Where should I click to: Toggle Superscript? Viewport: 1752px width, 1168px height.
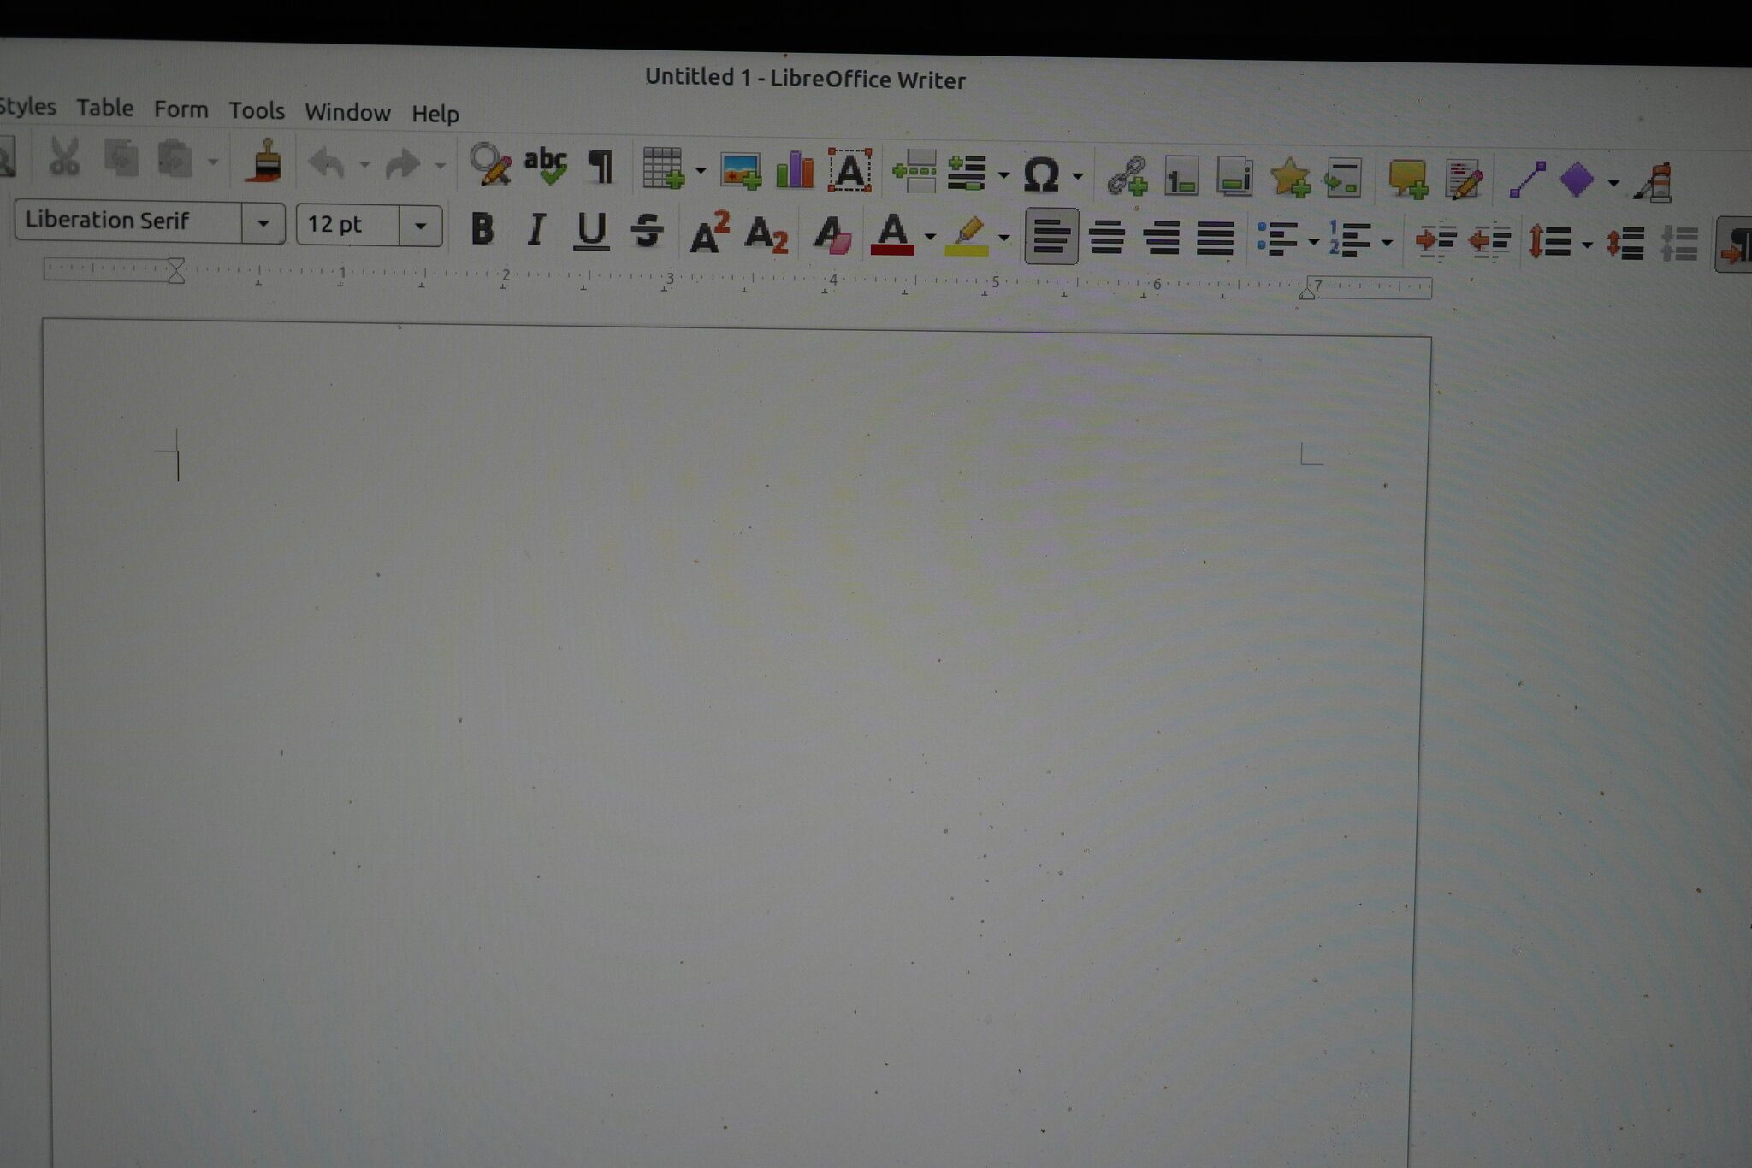point(709,233)
